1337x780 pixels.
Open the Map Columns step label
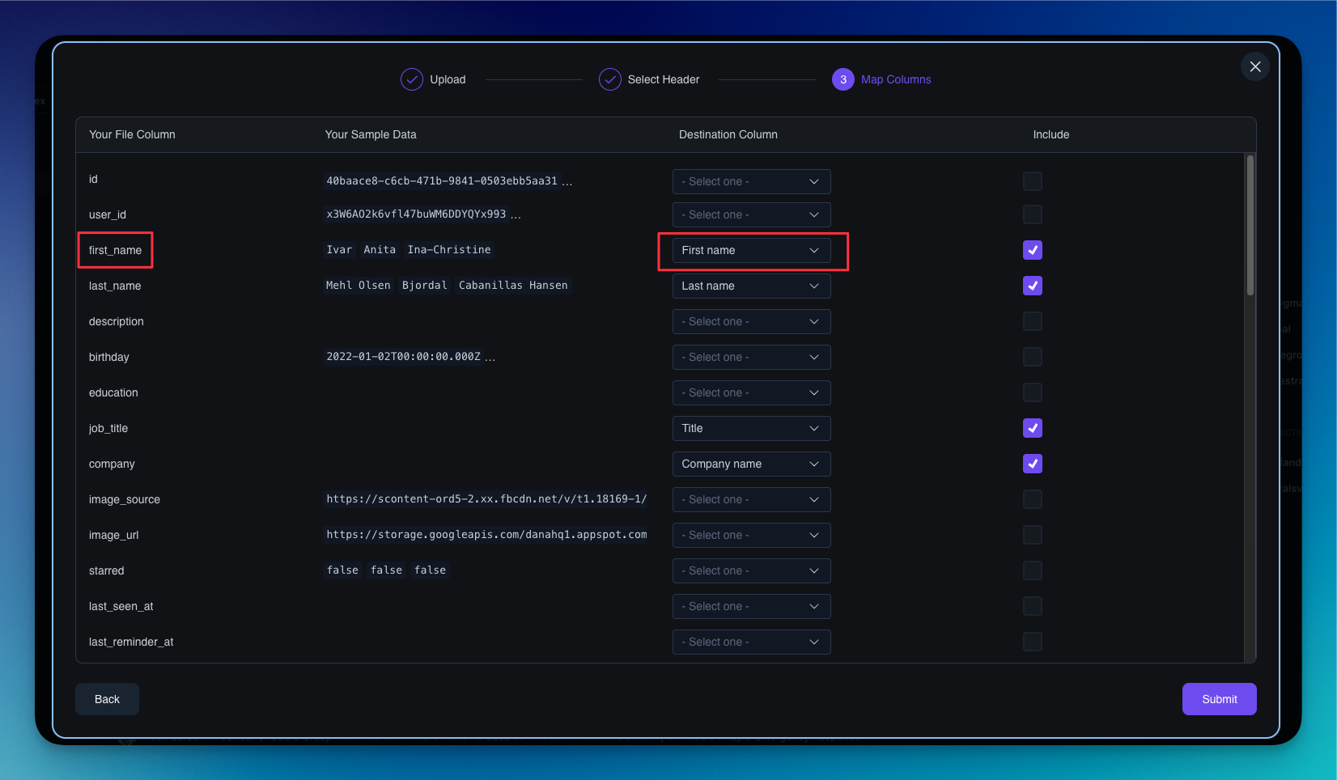point(896,79)
